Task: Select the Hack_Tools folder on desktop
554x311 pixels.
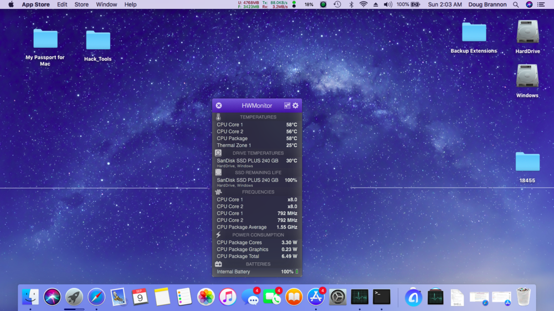Action: [98, 41]
